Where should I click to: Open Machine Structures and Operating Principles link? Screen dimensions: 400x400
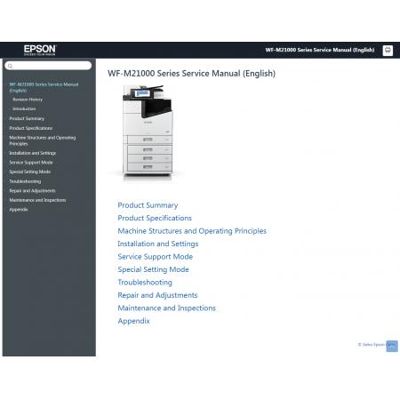[x=192, y=231]
